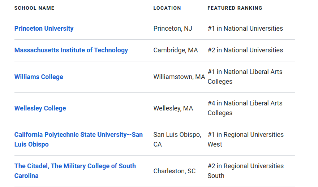This screenshot has width=318, height=187.
Task: Open California Polytechnic State University link
Action: click(x=78, y=139)
